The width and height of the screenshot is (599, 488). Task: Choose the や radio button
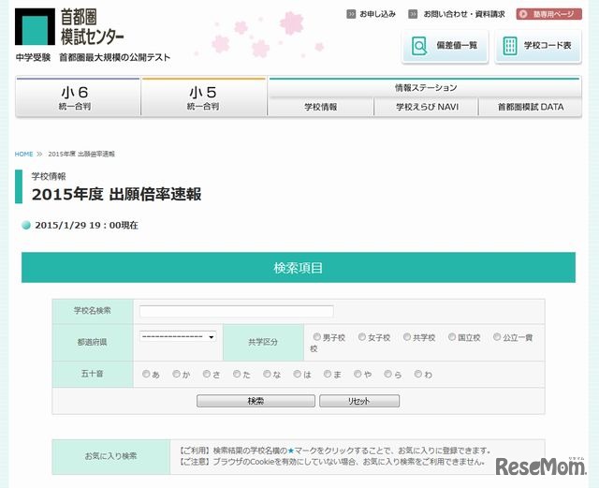[358, 374]
